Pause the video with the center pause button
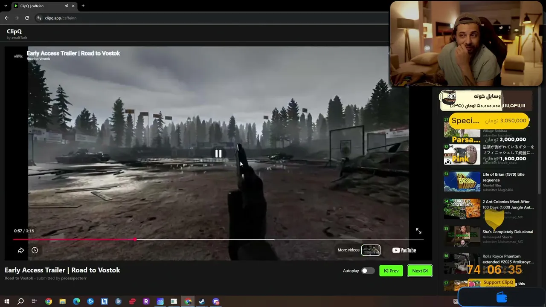 click(x=218, y=153)
